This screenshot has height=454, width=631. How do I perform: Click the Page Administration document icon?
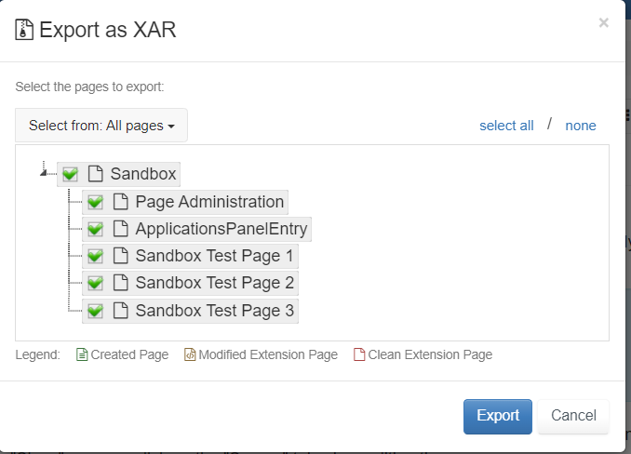(120, 202)
